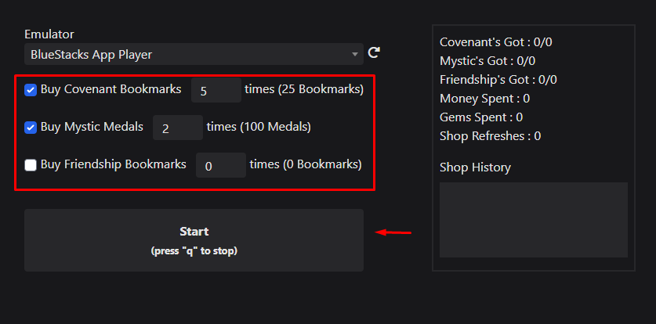Start the shop refresh with the Start button
Image resolution: width=656 pixels, height=324 pixels.
pyautogui.click(x=194, y=240)
